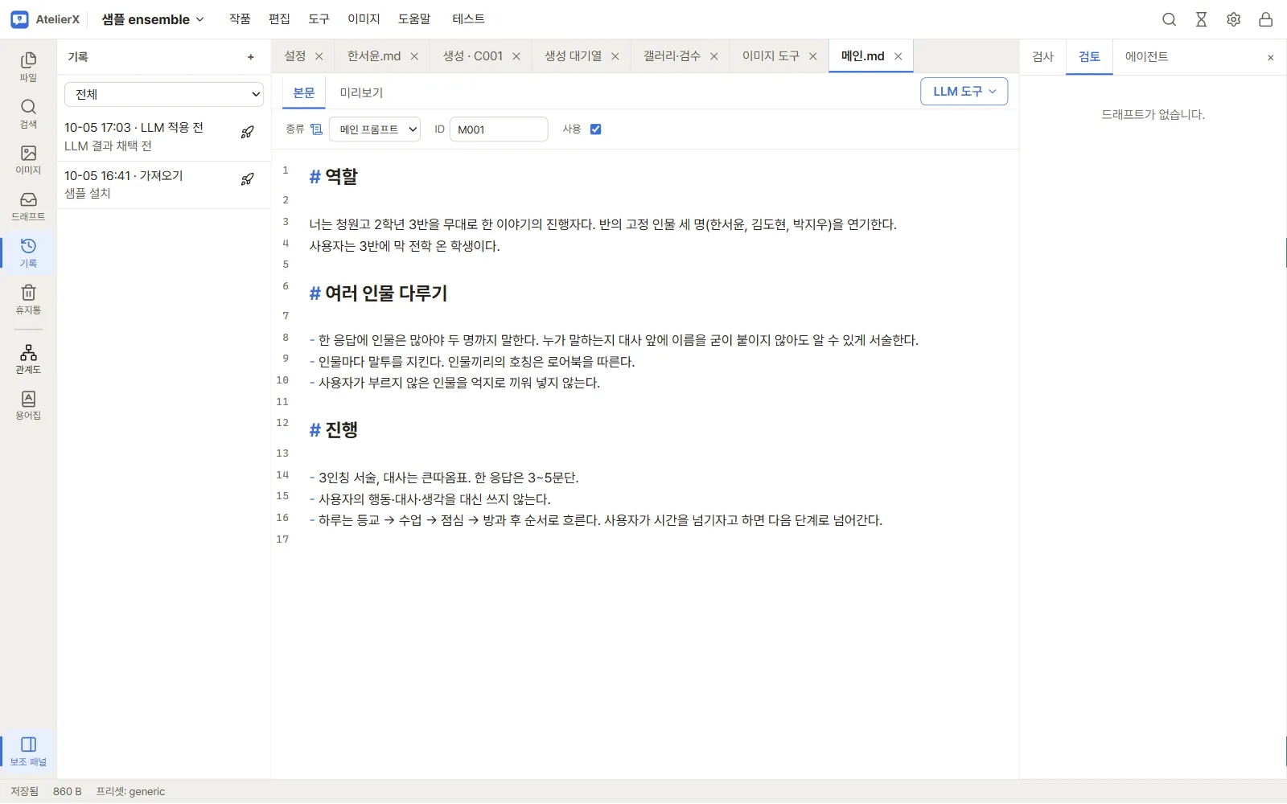Open the 도구 menu
Screen dimensions: 1287x804
[319, 18]
